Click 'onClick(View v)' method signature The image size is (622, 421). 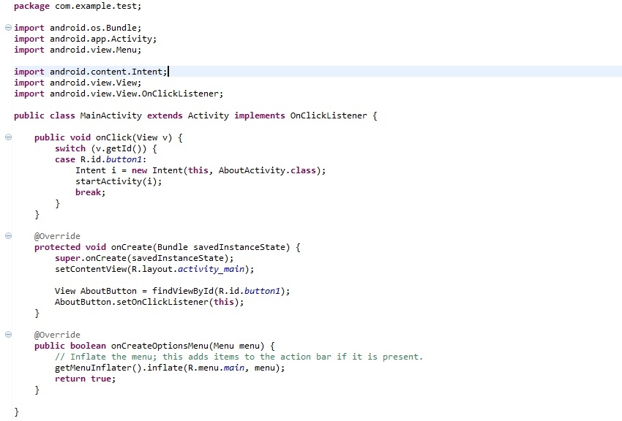click(134, 137)
